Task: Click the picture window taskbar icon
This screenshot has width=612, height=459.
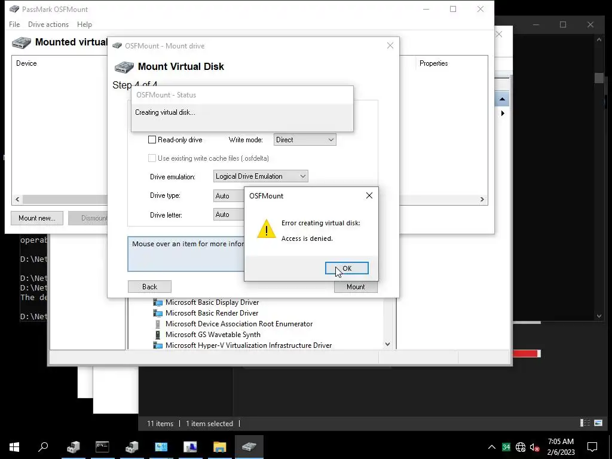Action: [191, 447]
